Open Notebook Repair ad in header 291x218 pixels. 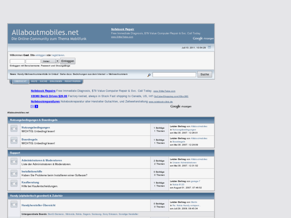(122, 29)
